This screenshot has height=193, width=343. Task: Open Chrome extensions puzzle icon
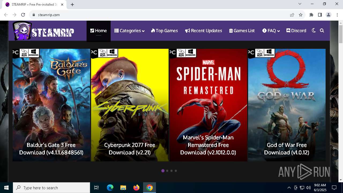coord(311,15)
